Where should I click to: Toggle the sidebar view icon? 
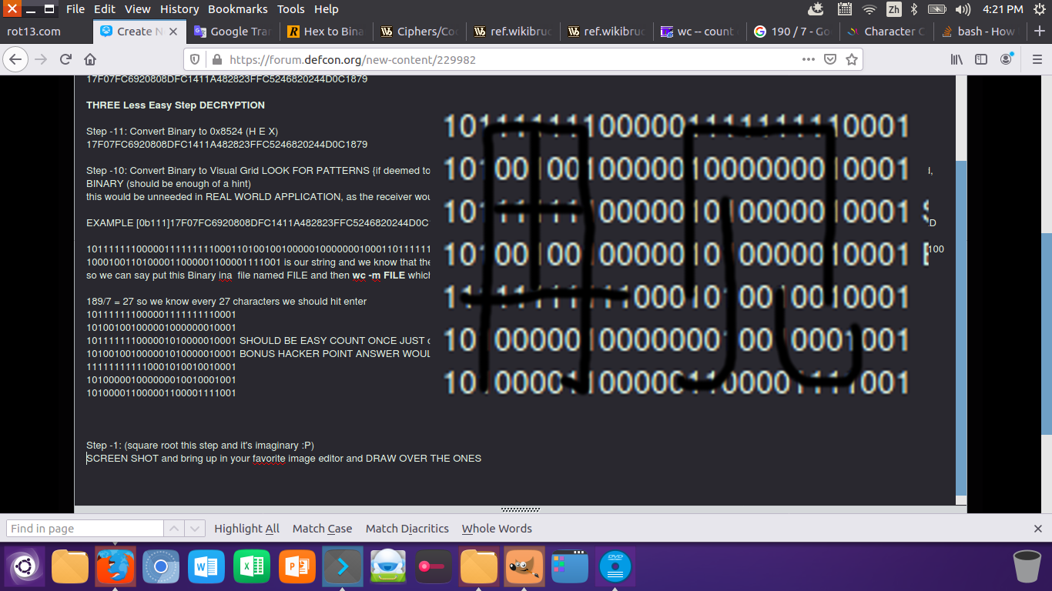981,59
